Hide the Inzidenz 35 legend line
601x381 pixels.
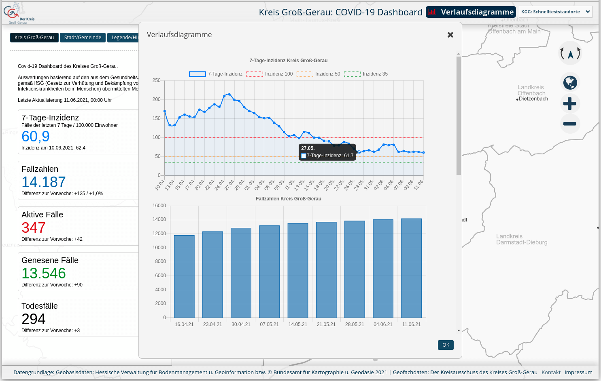point(366,74)
